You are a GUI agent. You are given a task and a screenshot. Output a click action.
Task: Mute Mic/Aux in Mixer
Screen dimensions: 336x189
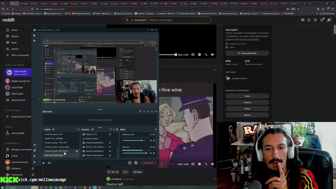tap(151, 153)
